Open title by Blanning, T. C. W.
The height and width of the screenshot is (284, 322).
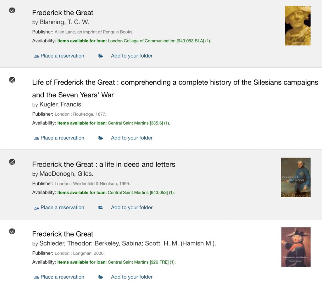tap(63, 13)
